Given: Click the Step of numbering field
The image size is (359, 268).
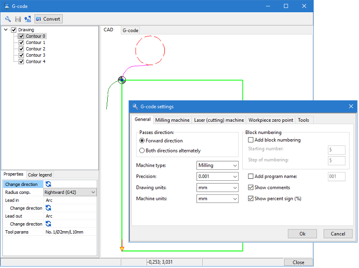Looking at the screenshot, I should (x=336, y=160).
